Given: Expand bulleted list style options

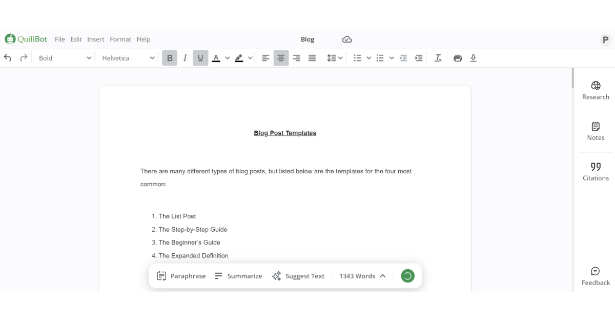Looking at the screenshot, I should click(369, 58).
